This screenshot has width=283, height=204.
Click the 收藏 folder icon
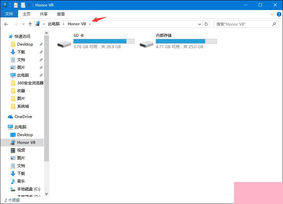pos(13,91)
